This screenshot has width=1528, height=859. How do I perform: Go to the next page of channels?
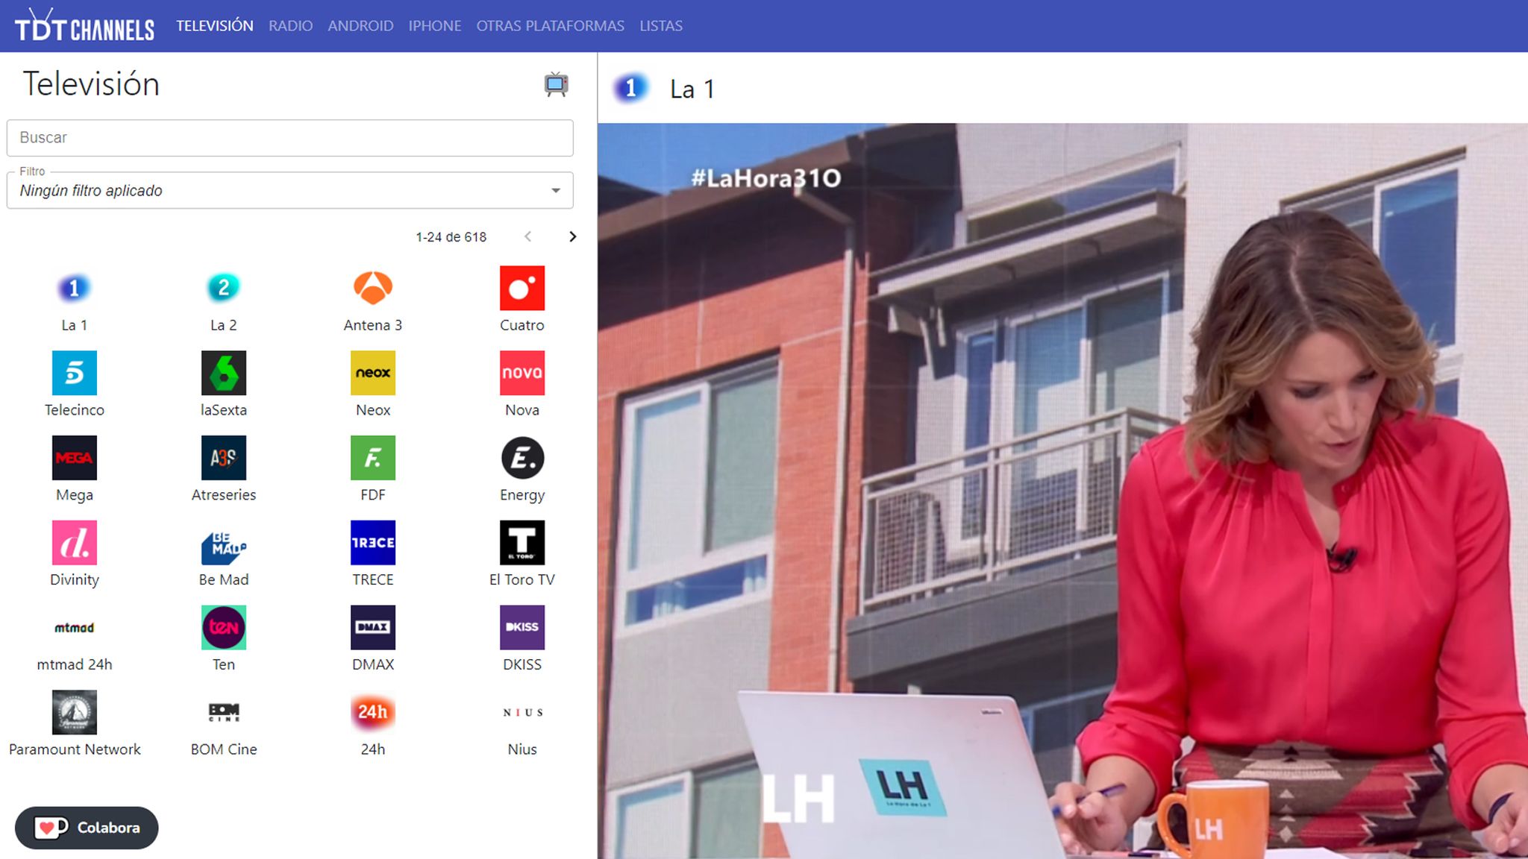[x=572, y=236]
